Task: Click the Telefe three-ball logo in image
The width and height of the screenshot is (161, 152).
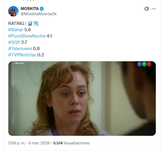Action: 144,64
